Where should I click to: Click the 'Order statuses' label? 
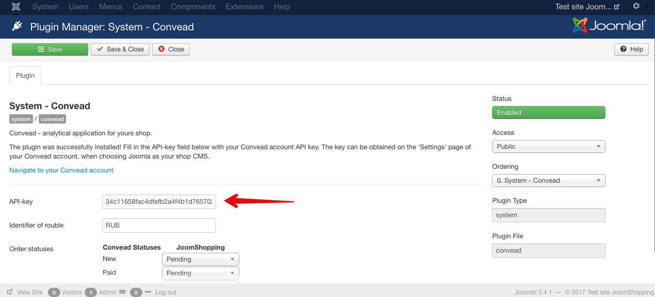coord(31,249)
